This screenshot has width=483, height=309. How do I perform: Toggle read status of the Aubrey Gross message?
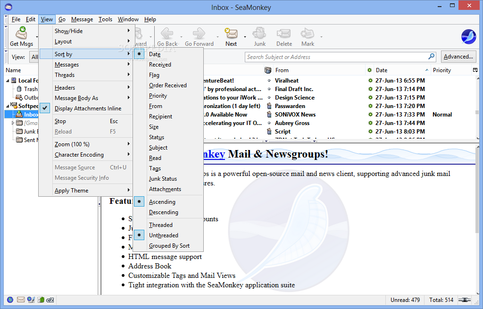click(x=370, y=123)
